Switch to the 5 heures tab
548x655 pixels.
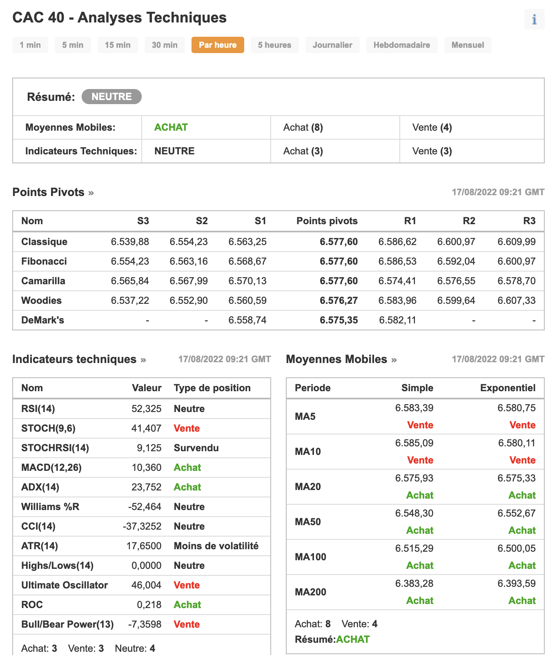274,45
